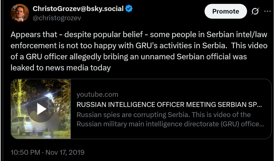Screen dimensions: 275x161
Task: Click the Nov 17, 2019 date
Action: [x=65, y=152]
